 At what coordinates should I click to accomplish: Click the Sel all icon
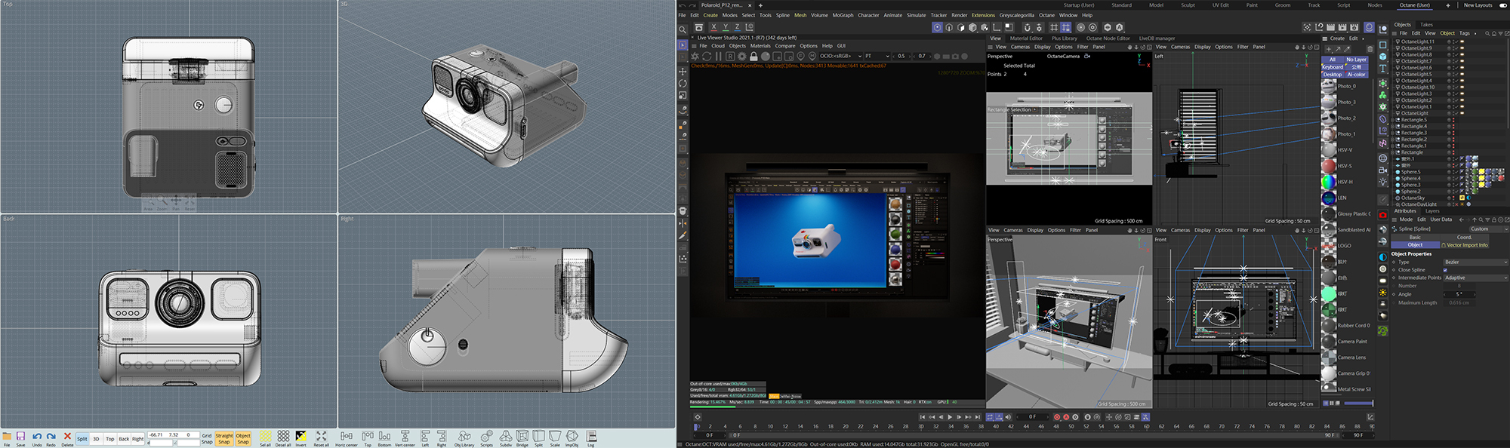[x=265, y=436]
